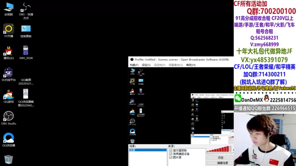Image resolution: width=296 pixels, height=166 pixels.
Task: Select the QQ游戏 desktop icon
Action: tap(9, 96)
